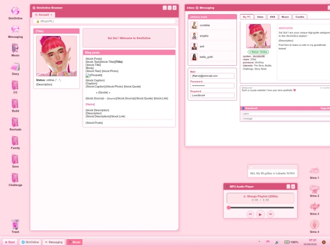Viewport: 330px width, 247px height.
Task: Click the Guestbook header
Action: [x=285, y=109]
